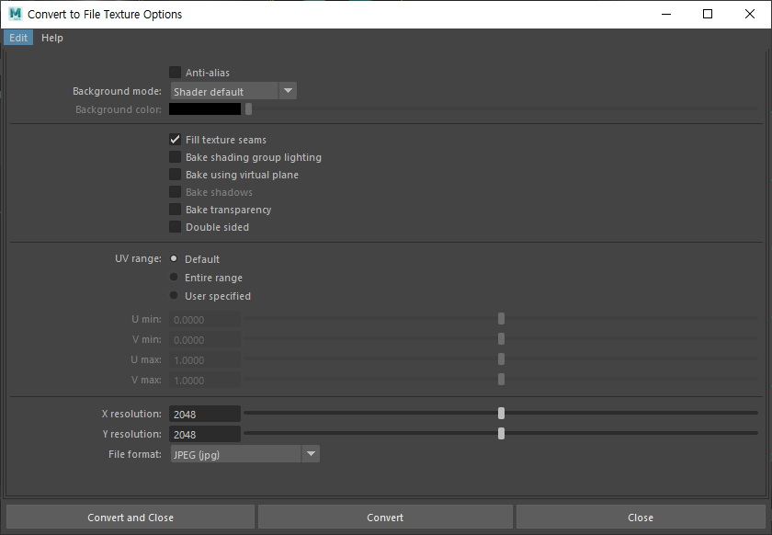
Task: Click the U min slider handle
Action: pos(501,319)
